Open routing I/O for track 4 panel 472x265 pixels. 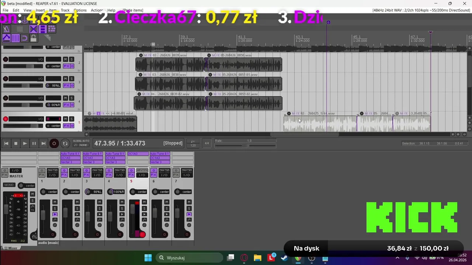(x=41, y=98)
